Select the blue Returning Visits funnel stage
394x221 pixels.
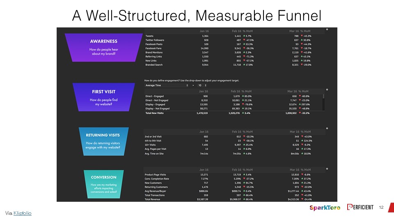coord(103,141)
